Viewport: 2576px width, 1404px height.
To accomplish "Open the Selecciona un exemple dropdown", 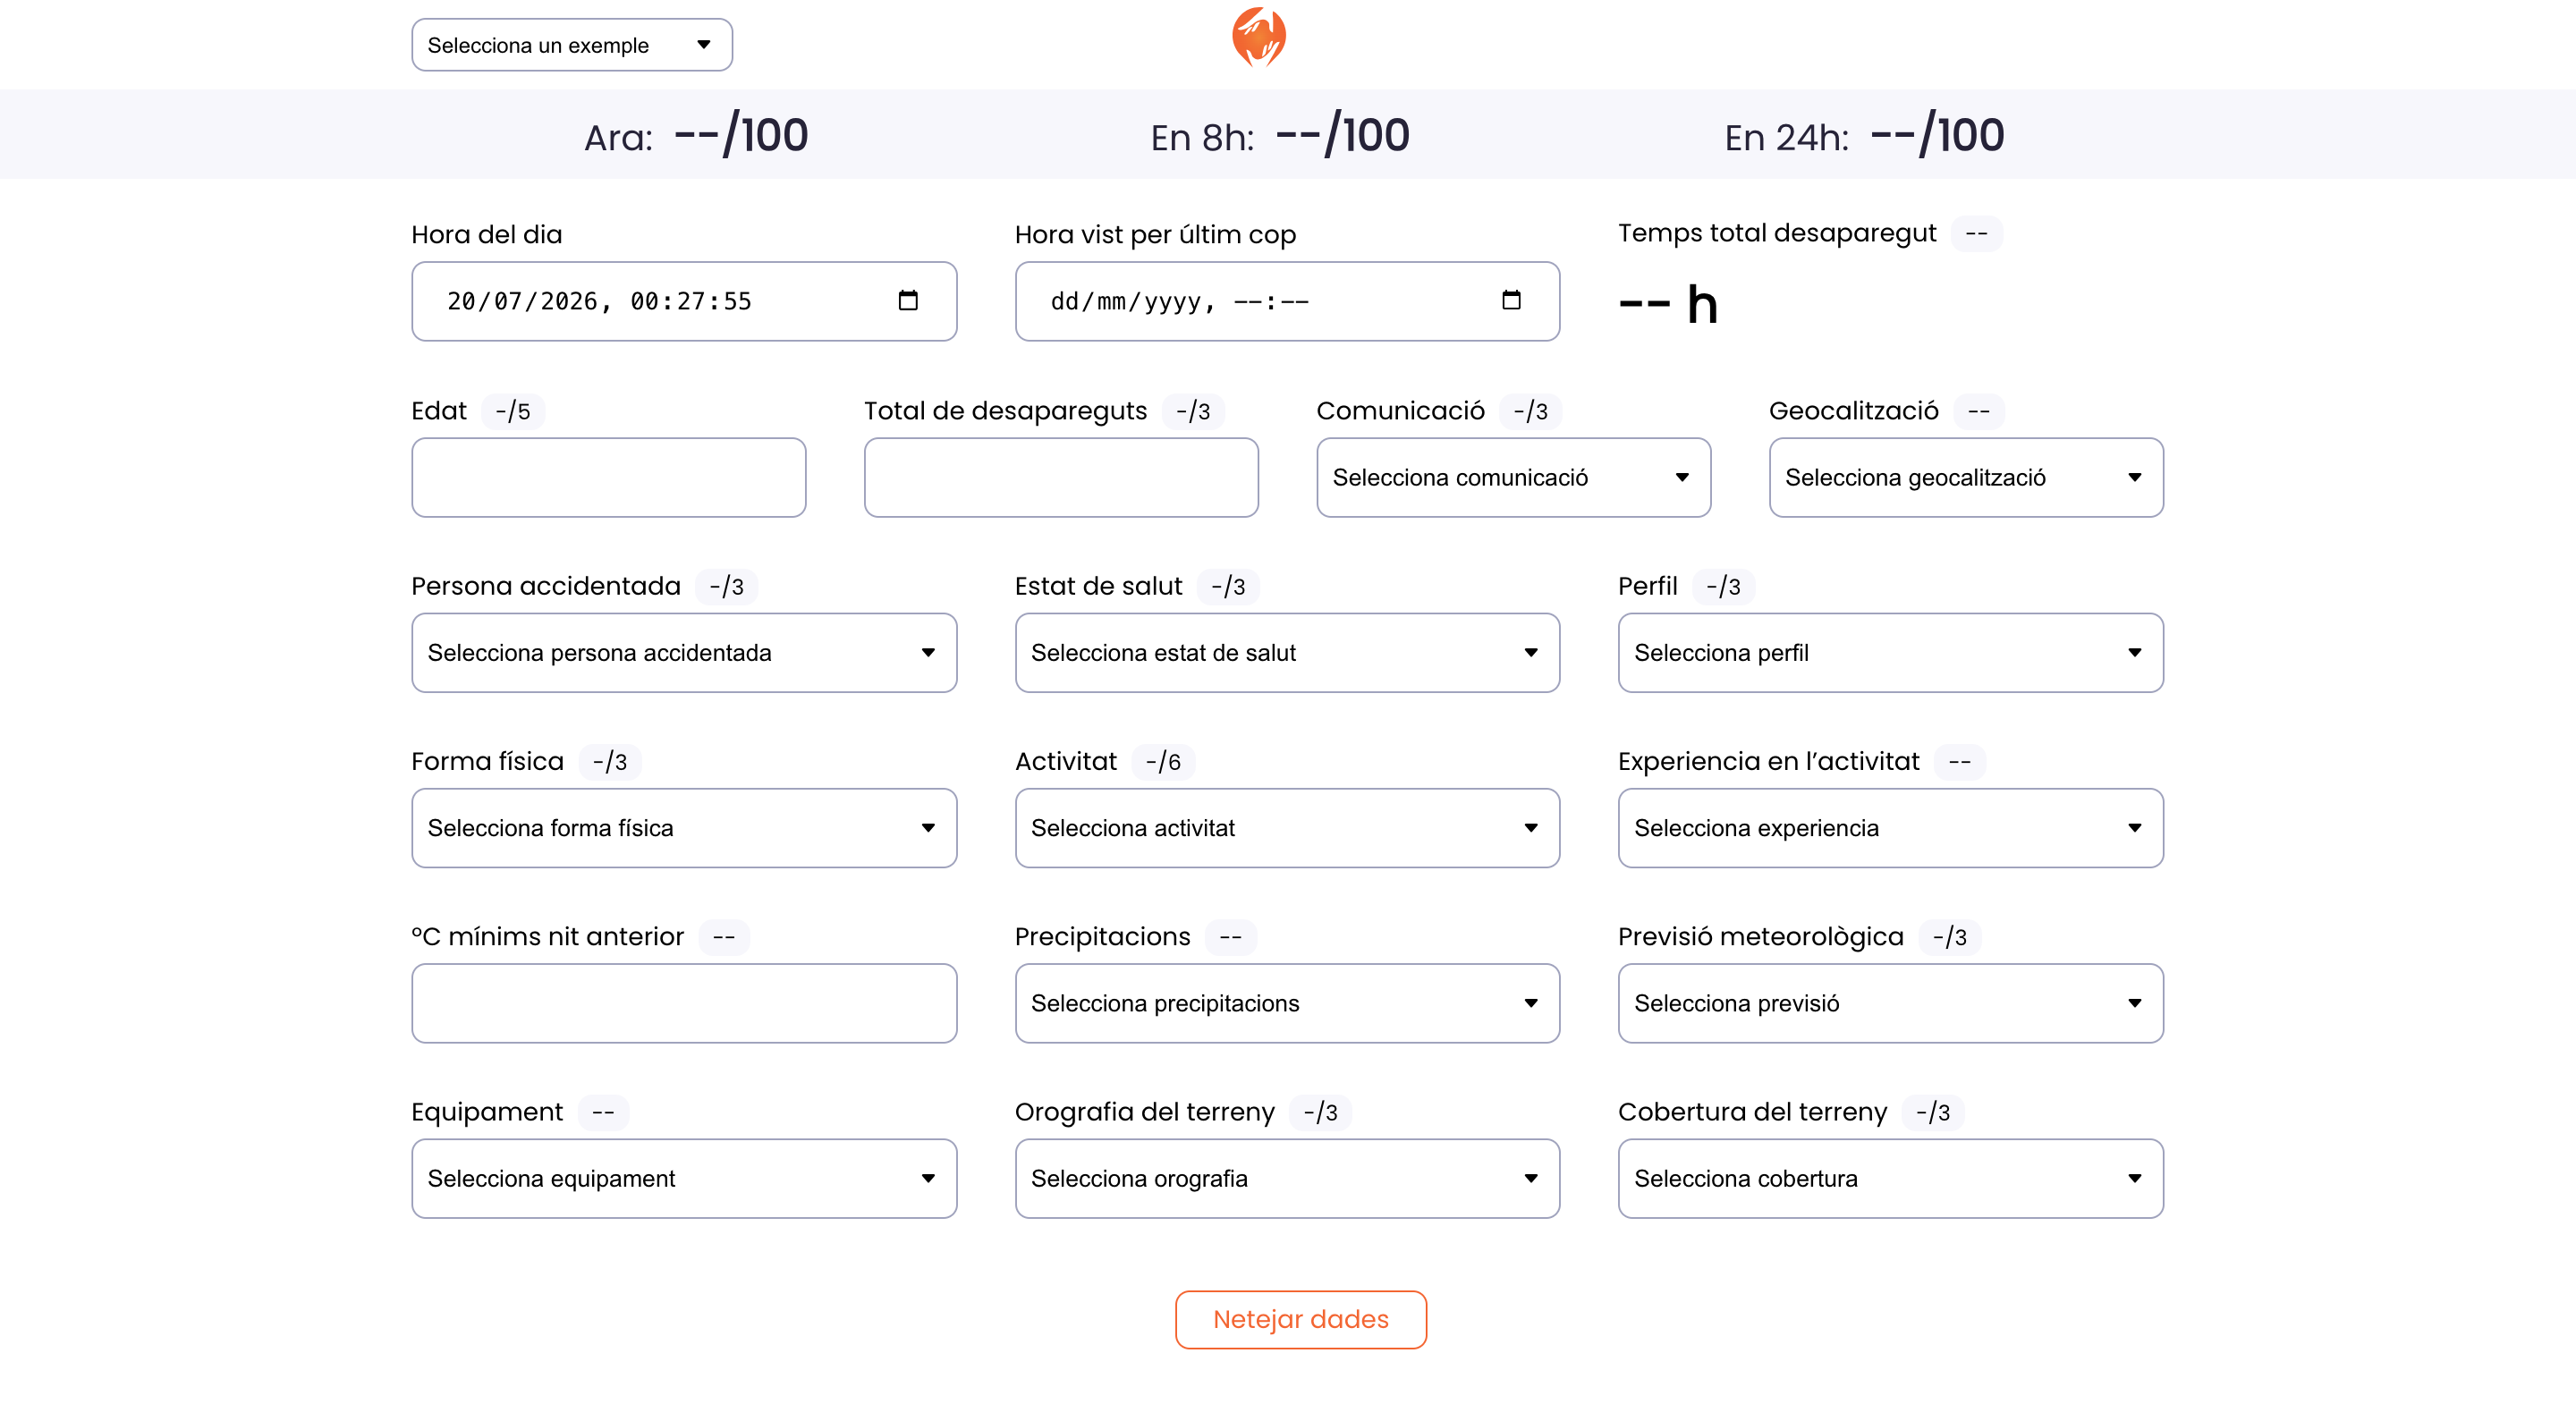I will point(572,45).
